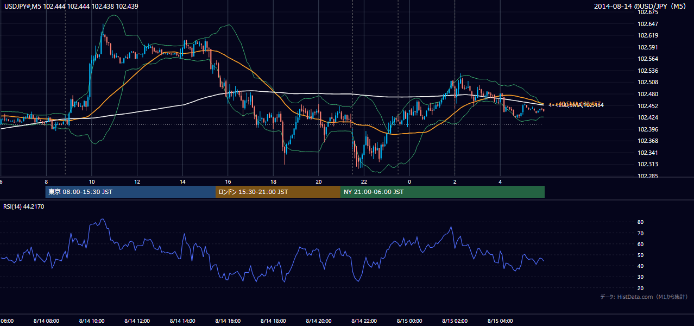Click price axis label 102.647

(x=648, y=24)
